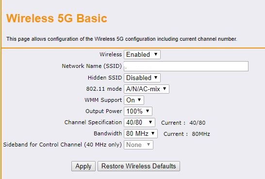Click the Sideband for Control Channel label

pyautogui.click(x=62, y=145)
